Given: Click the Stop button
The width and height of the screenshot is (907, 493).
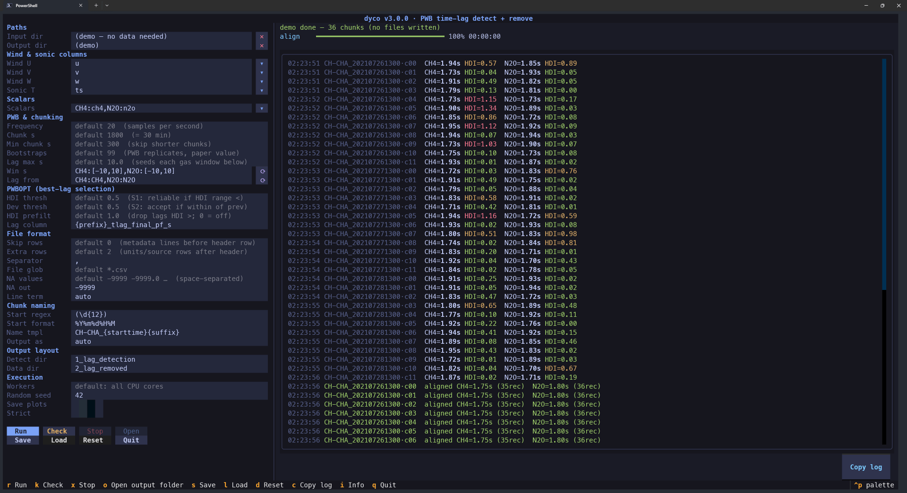Looking at the screenshot, I should click(x=95, y=431).
